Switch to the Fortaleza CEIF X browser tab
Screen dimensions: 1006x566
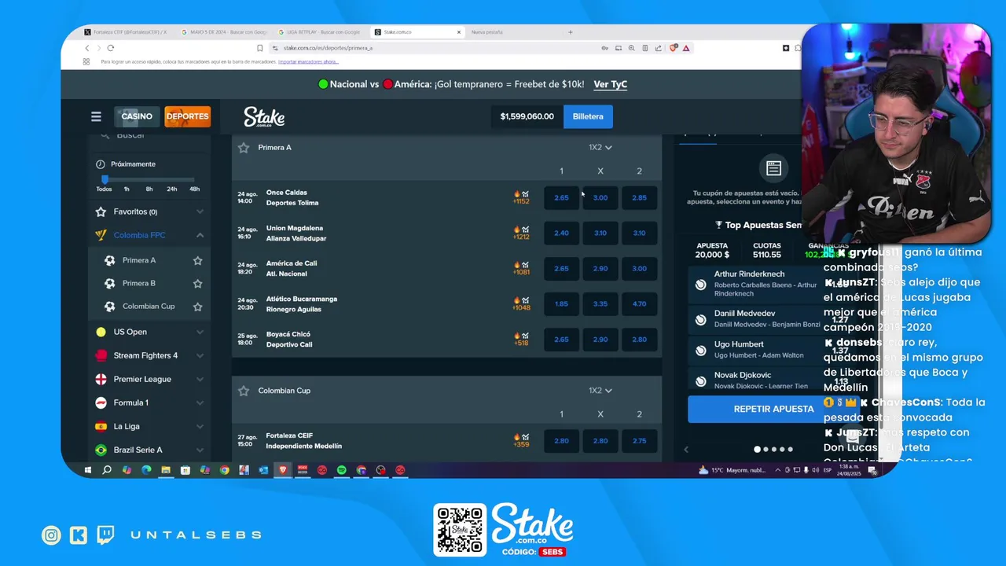[126, 32]
